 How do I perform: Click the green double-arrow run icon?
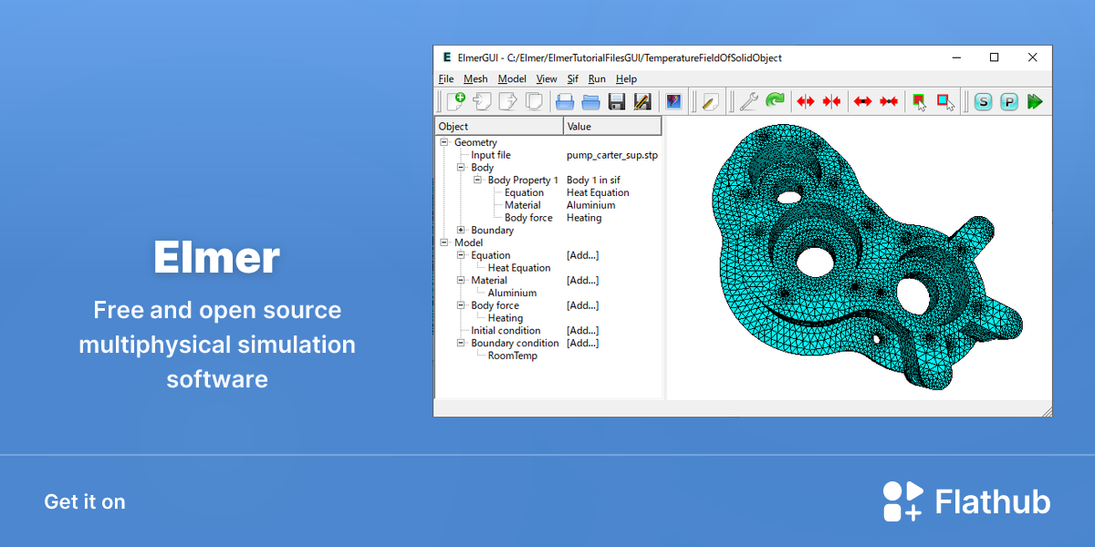1035,101
